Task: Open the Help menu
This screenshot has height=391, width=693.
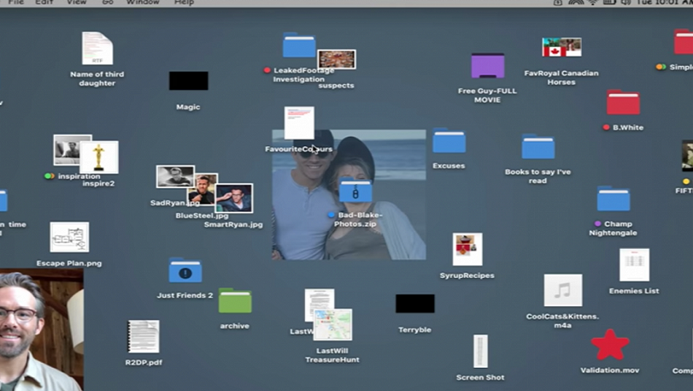Action: pos(184,3)
